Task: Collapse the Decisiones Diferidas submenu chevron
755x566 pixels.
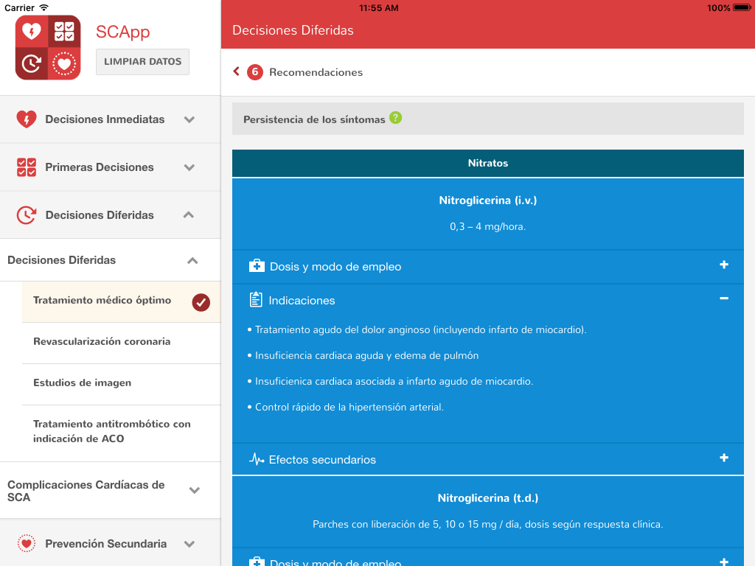Action: click(x=192, y=260)
